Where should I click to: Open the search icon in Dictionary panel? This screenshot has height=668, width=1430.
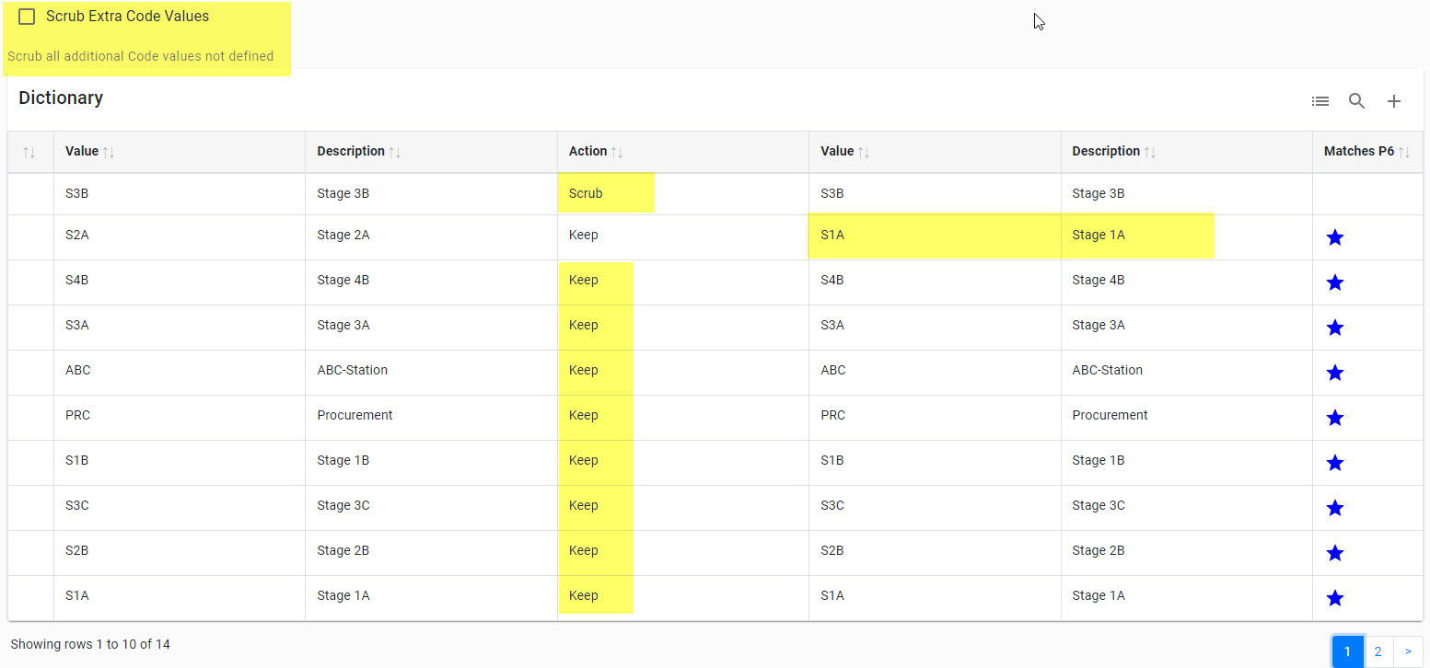(x=1356, y=101)
